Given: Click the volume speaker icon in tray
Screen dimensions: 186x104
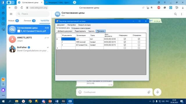Looking at the screenshot, I should click(163, 101).
